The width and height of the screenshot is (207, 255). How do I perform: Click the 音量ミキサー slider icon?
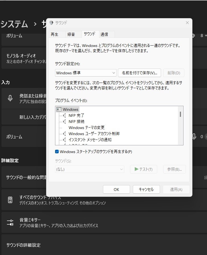pyautogui.click(x=10, y=222)
